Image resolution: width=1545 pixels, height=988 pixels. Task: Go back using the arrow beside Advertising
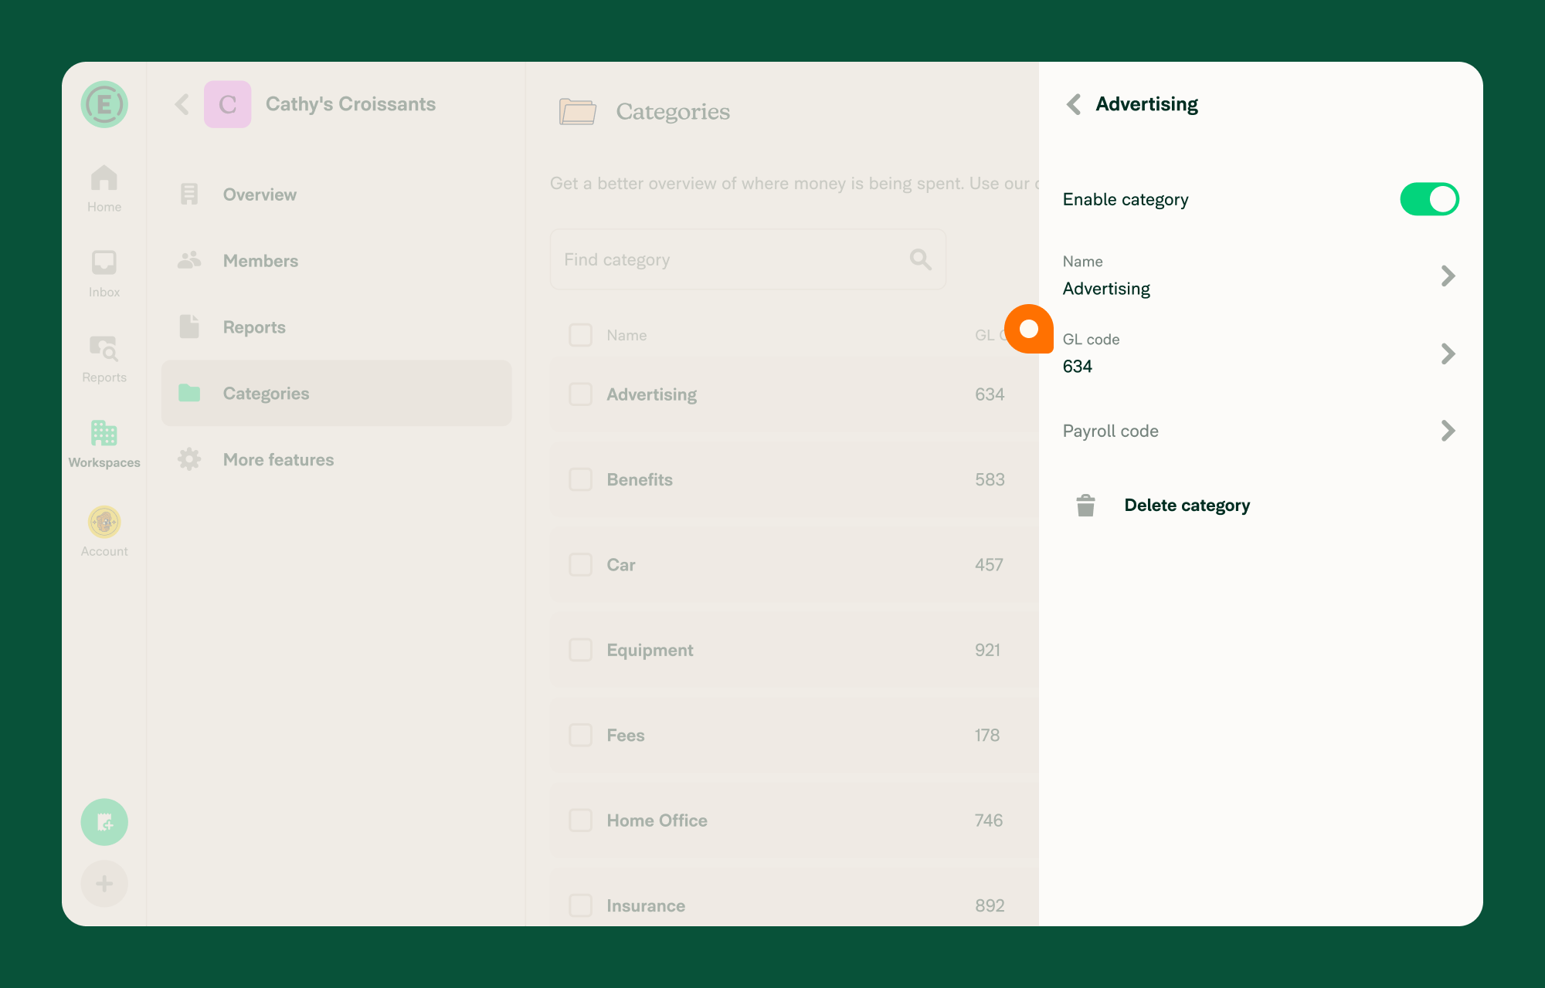1072,103
